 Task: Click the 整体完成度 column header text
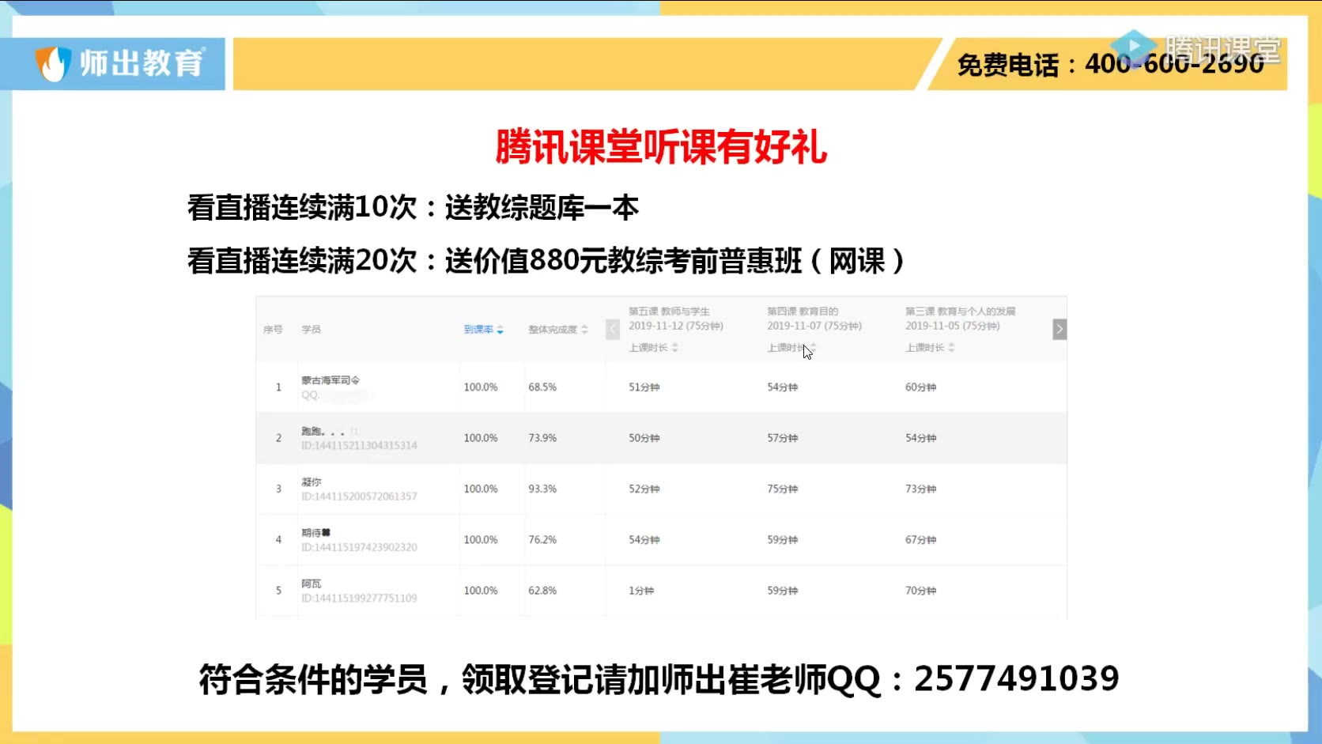tap(553, 330)
